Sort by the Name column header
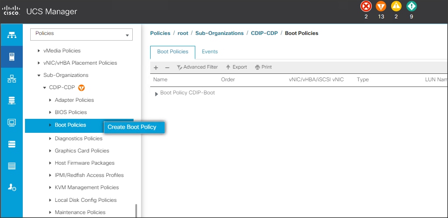 pos(160,80)
